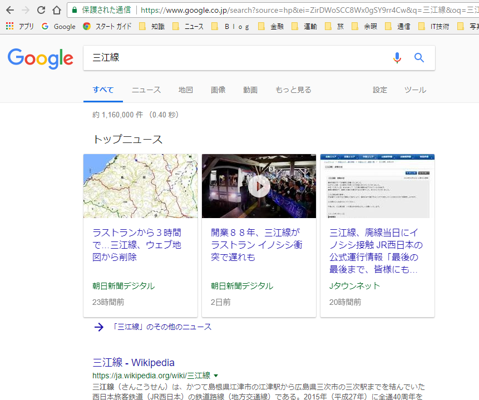Open headline ラストランから３時間で…三江線
The width and height of the screenshot is (479, 400).
point(137,245)
